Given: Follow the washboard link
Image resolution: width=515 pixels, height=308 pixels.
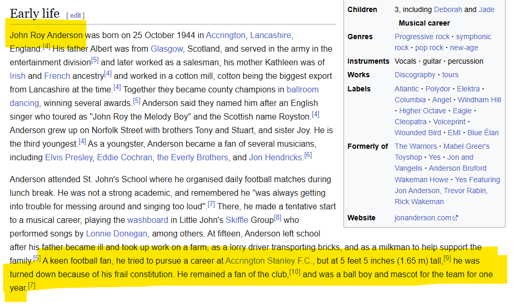Looking at the screenshot, I should point(147,220).
